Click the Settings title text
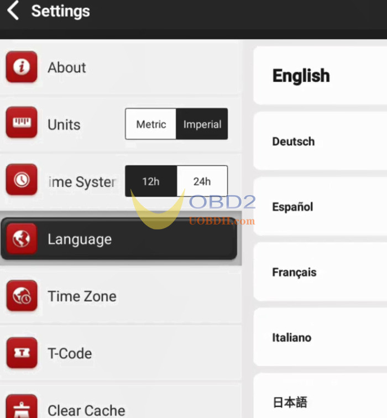 coord(60,12)
